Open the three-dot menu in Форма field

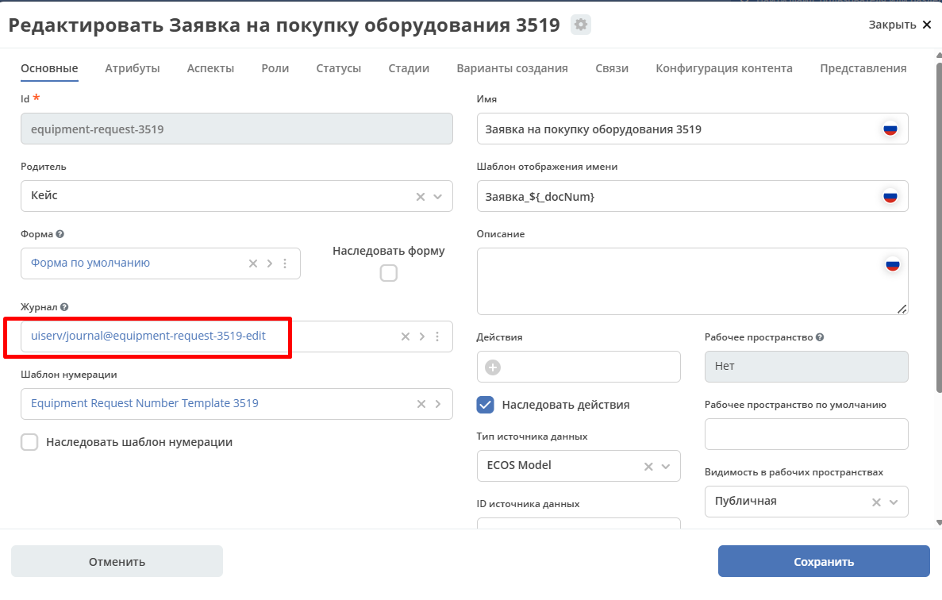pyautogui.click(x=285, y=263)
